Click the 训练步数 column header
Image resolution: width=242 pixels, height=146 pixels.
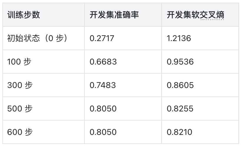[24, 15]
